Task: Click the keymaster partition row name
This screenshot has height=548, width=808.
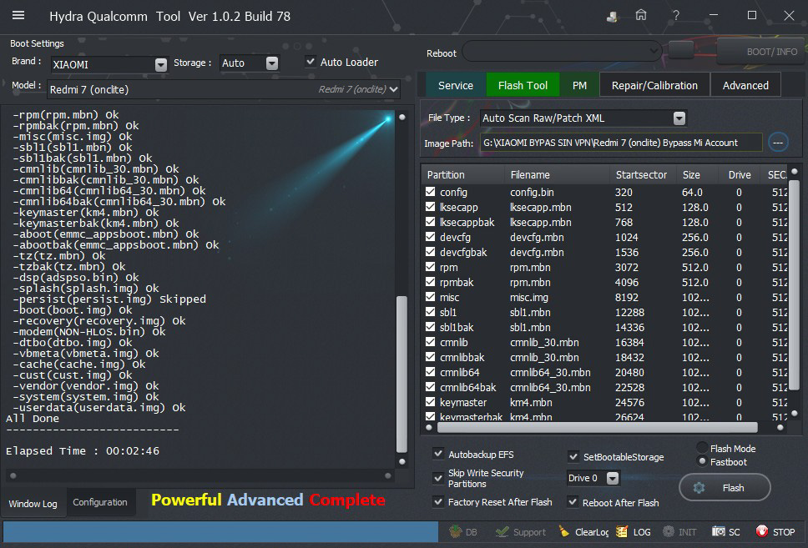Action: (x=463, y=402)
